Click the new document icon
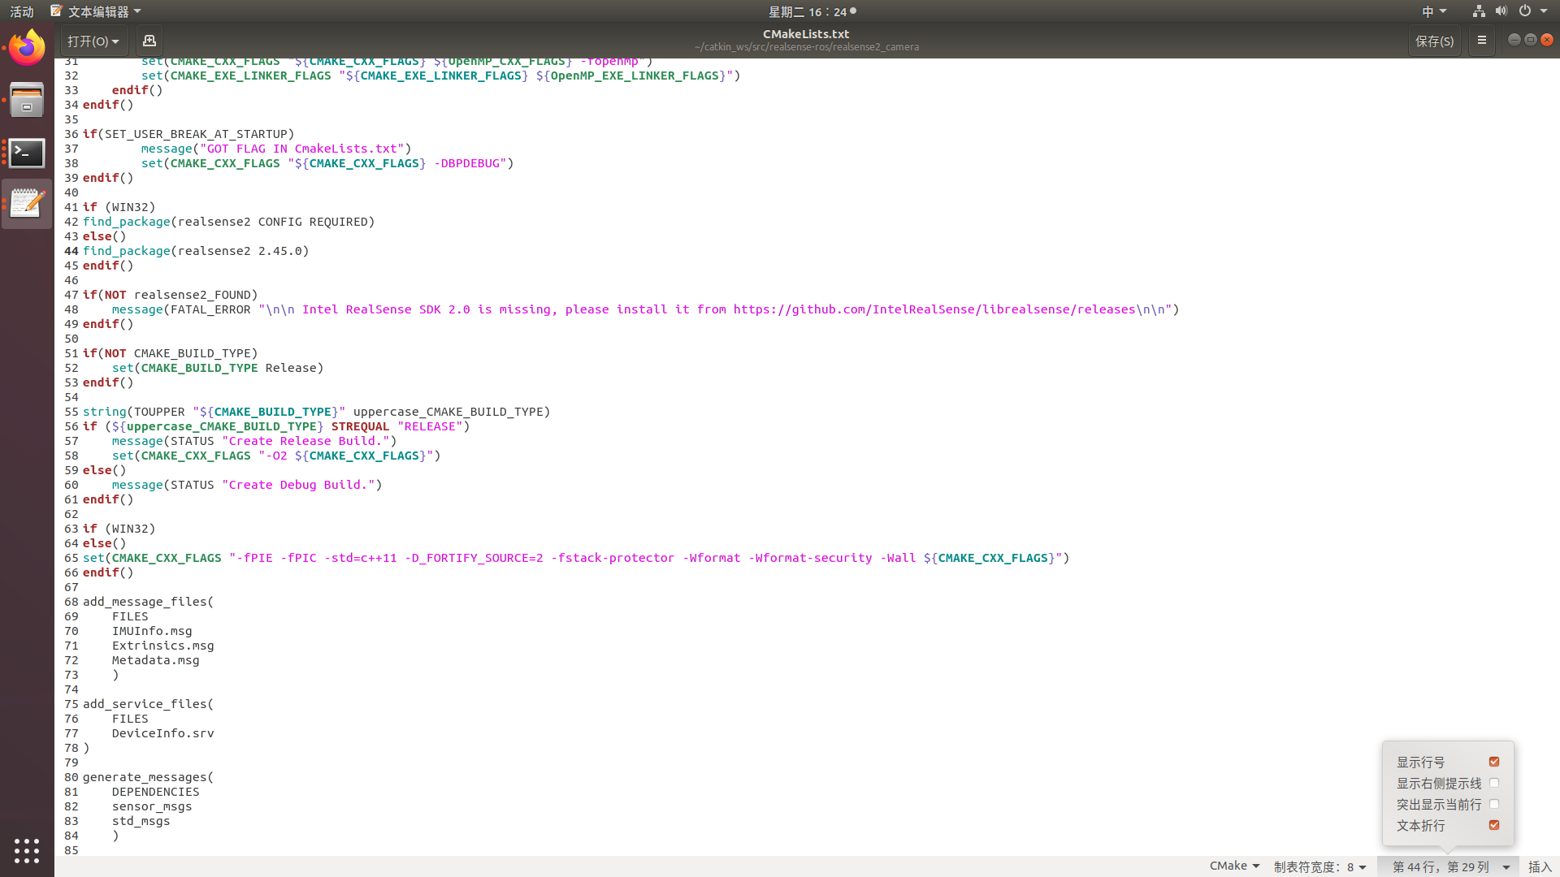 [149, 41]
